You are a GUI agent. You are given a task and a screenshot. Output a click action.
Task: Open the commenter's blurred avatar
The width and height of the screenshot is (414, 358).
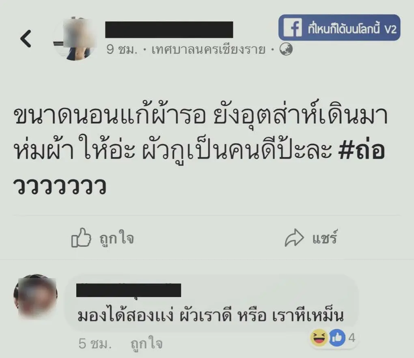click(36, 296)
